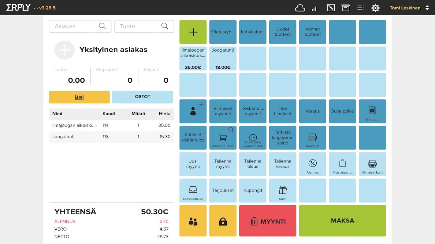Click Tallenna myynti tile
The height and width of the screenshot is (244, 435).
pos(223,164)
